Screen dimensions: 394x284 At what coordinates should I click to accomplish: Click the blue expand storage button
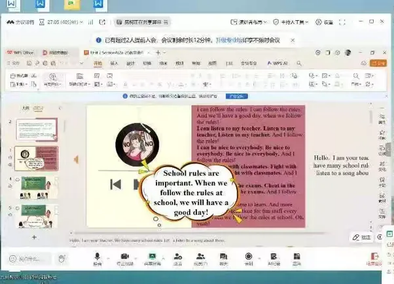[237, 96]
